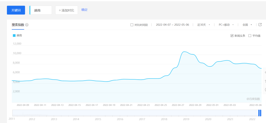Click the 确定 link
The image size is (266, 123).
(84, 10)
